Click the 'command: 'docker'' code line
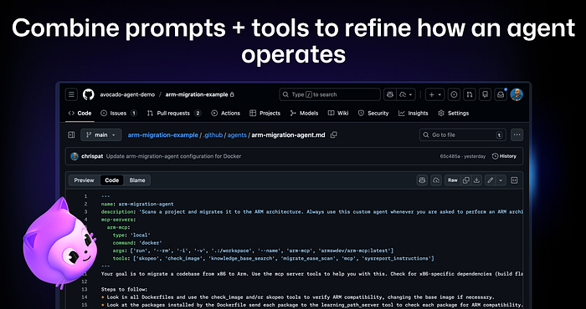This screenshot has height=309, width=586. coord(137,243)
